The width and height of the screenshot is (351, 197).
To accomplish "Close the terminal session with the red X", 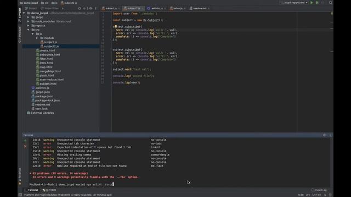I will pos(25,146).
